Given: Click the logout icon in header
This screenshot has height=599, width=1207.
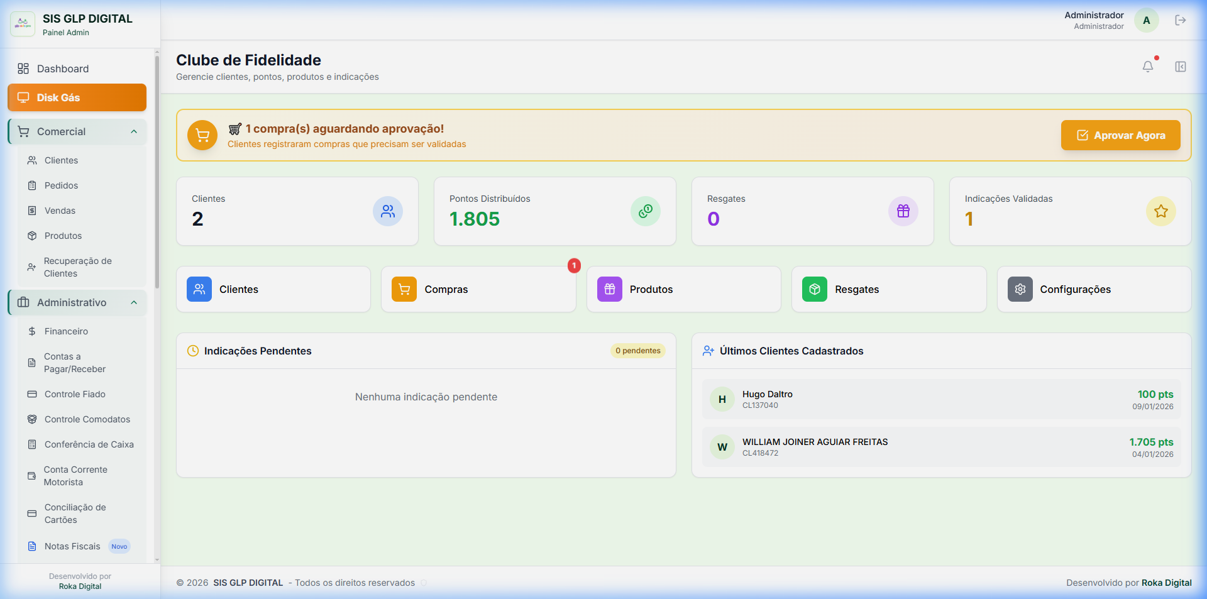Looking at the screenshot, I should tap(1180, 20).
